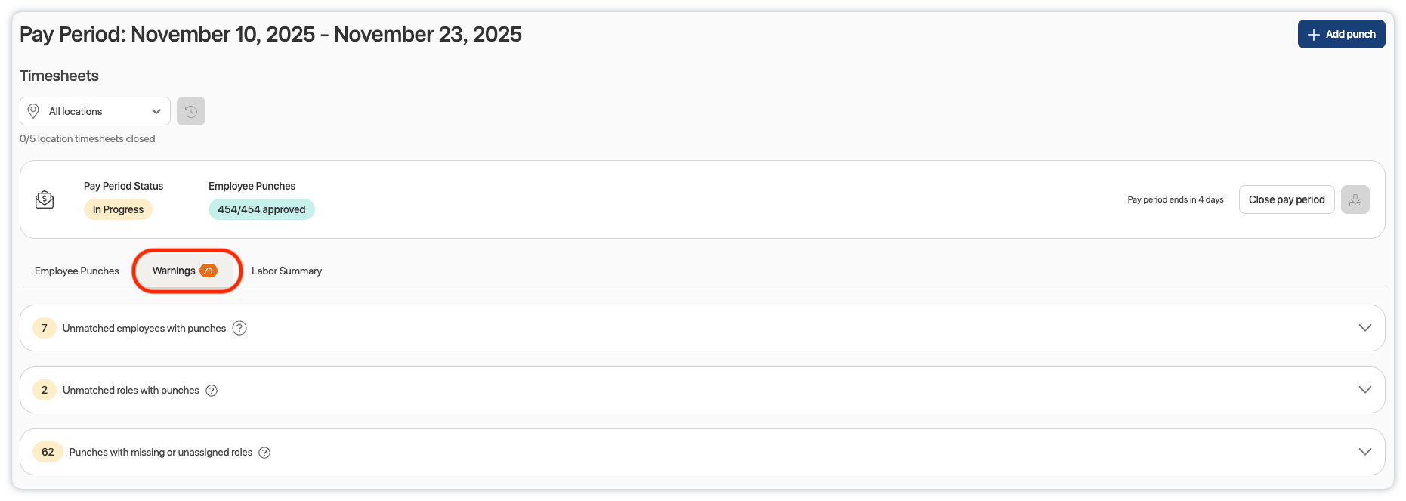Expand Unmatched roles with punches section
1406x501 pixels.
tap(1364, 390)
